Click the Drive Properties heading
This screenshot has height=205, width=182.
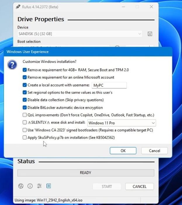[41, 19]
